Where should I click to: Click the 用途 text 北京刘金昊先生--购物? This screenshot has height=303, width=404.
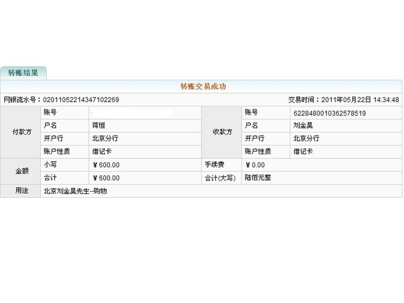coord(75,191)
